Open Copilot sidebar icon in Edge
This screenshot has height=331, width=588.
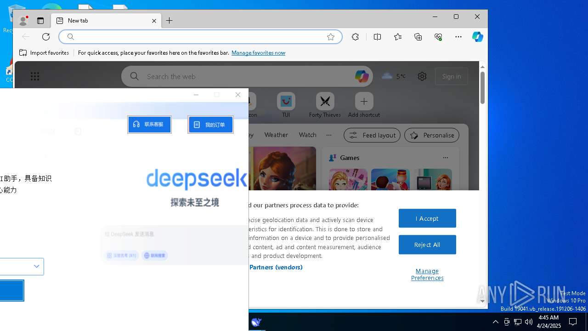coord(478,37)
